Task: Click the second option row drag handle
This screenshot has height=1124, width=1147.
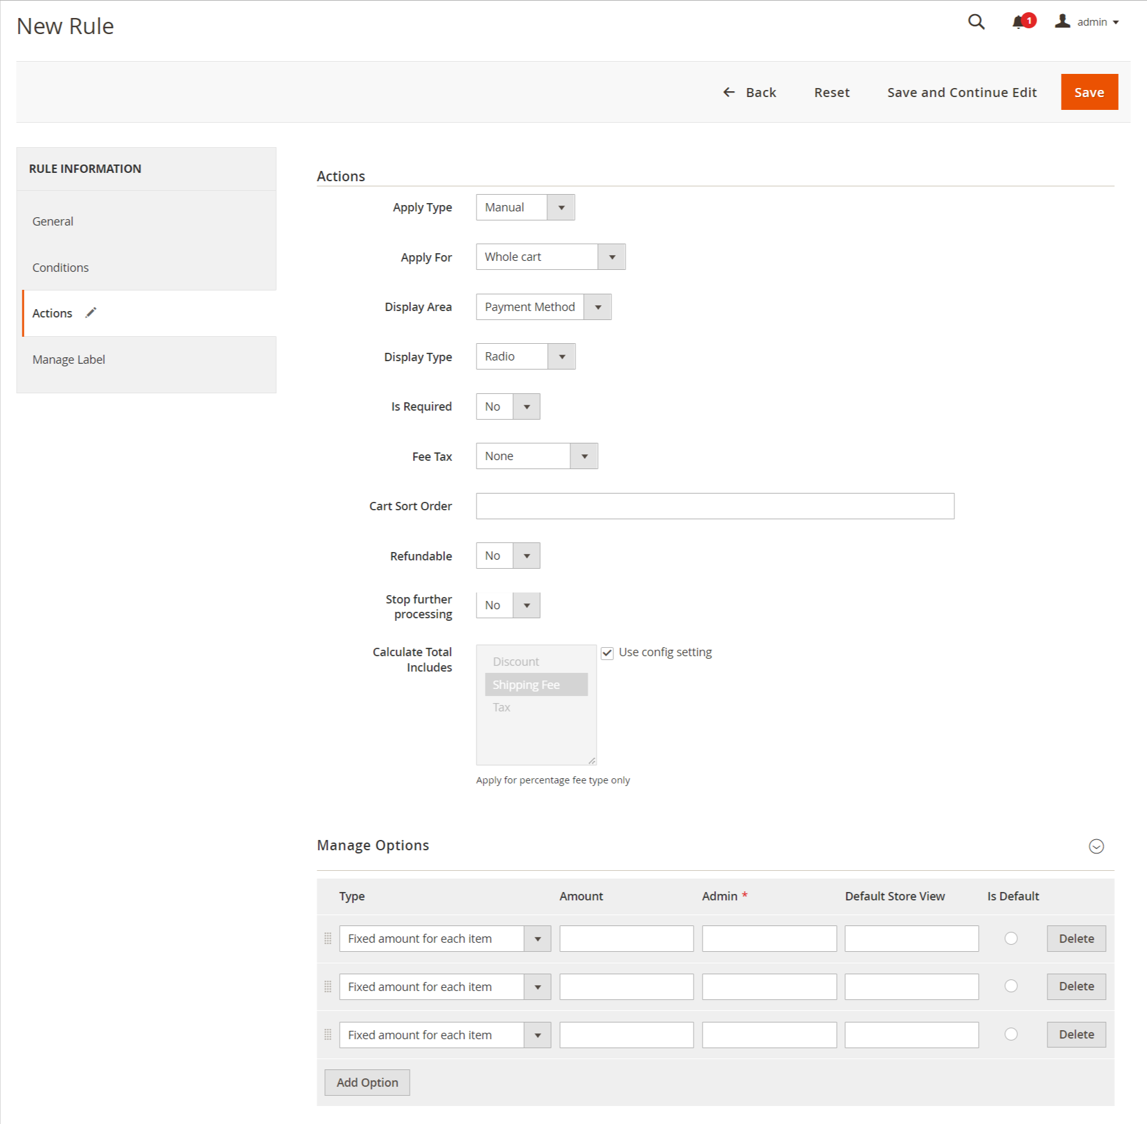Action: (328, 986)
